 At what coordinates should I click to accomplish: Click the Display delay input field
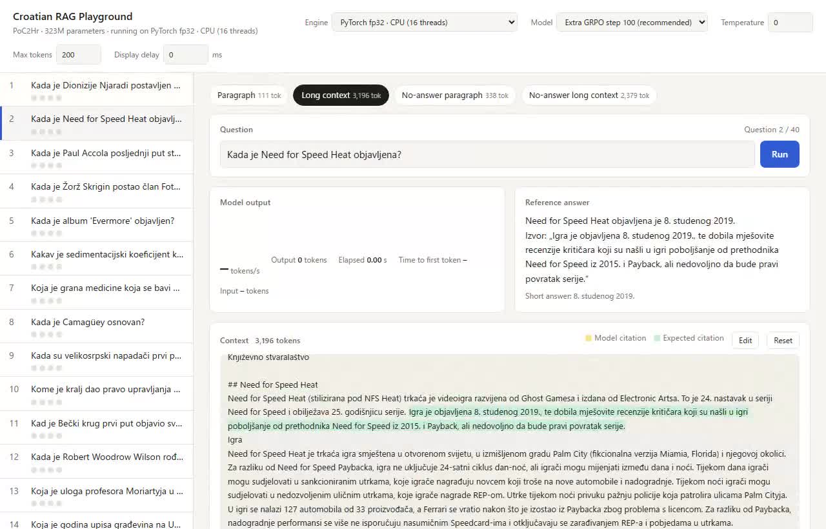186,55
